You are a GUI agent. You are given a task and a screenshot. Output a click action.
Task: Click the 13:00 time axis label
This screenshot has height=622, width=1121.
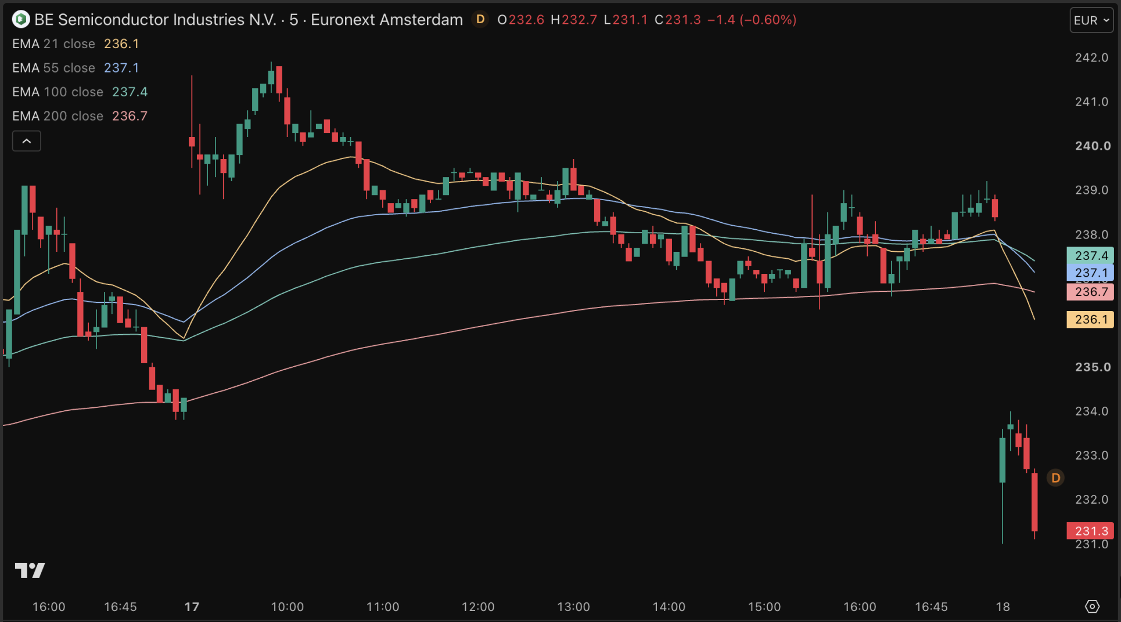573,607
